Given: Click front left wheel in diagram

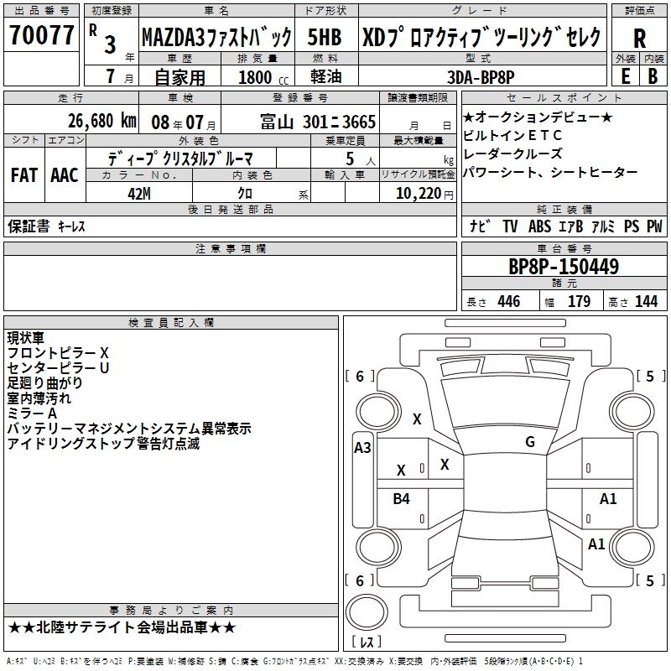Looking at the screenshot, I should pos(378,411).
